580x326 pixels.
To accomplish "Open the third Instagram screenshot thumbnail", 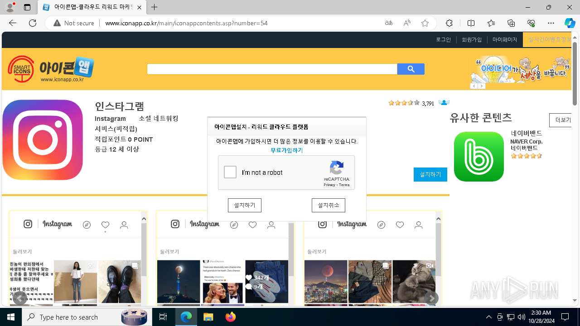I will click(372, 258).
